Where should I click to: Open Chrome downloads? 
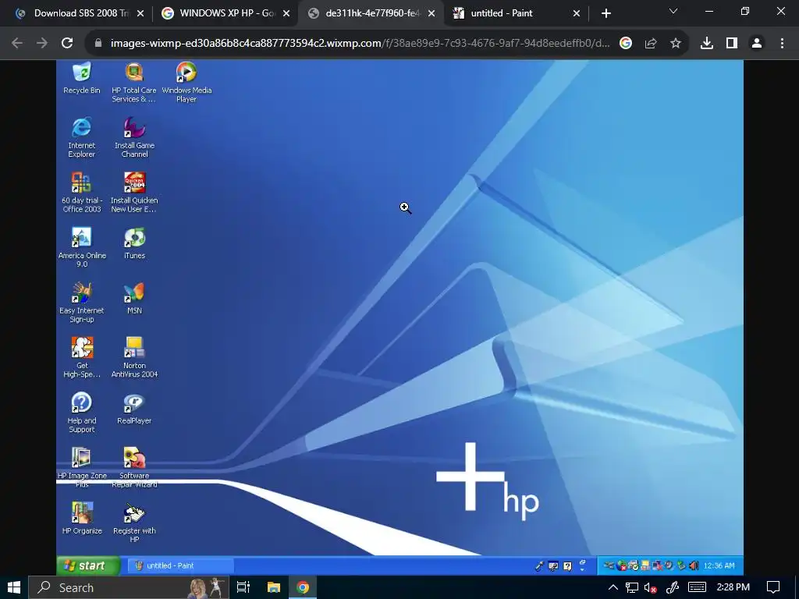[707, 44]
